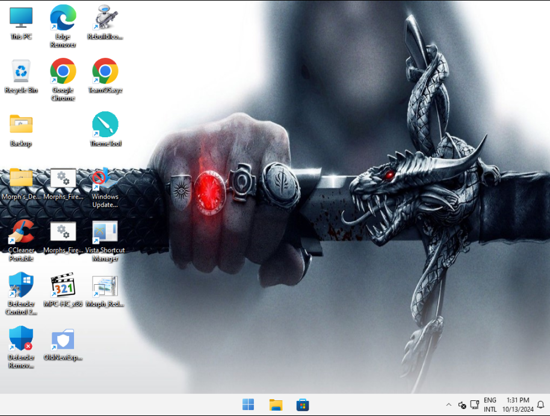The image size is (550, 416).
Task: Select the Defender Remov... shortcut
Action: pyautogui.click(x=21, y=347)
